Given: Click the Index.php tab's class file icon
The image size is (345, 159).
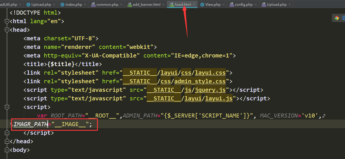Looking at the screenshot, I should pyautogui.click(x=62, y=5).
